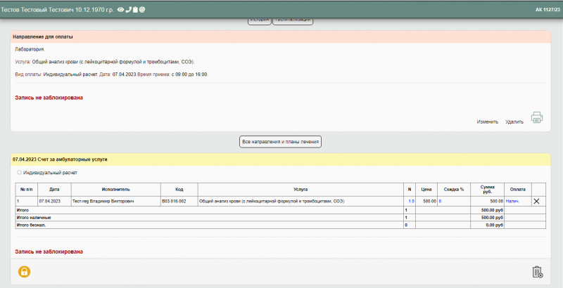Remove service row with X icon
The width and height of the screenshot is (563, 288).
[537, 202]
